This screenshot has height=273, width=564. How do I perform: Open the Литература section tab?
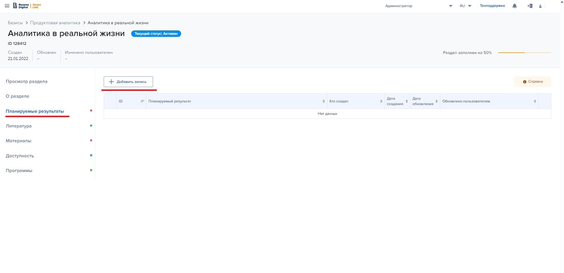19,126
